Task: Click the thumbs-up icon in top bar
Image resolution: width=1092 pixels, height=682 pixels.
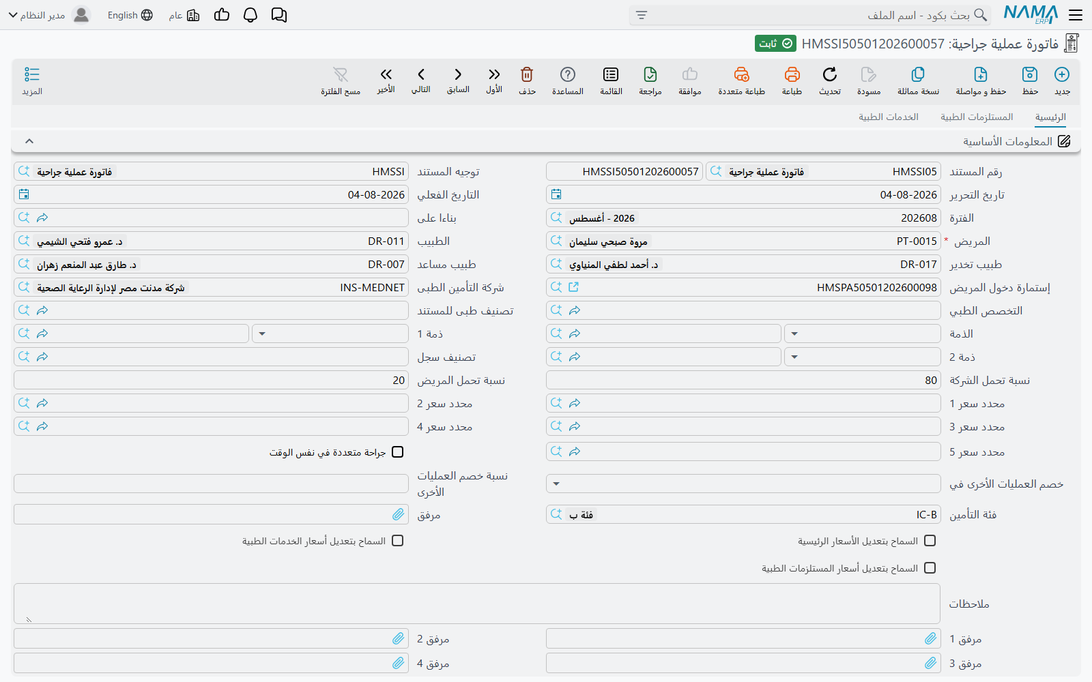Action: pos(222,15)
